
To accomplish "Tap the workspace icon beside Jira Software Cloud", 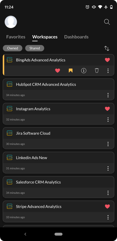I will (x=9, y=133).
